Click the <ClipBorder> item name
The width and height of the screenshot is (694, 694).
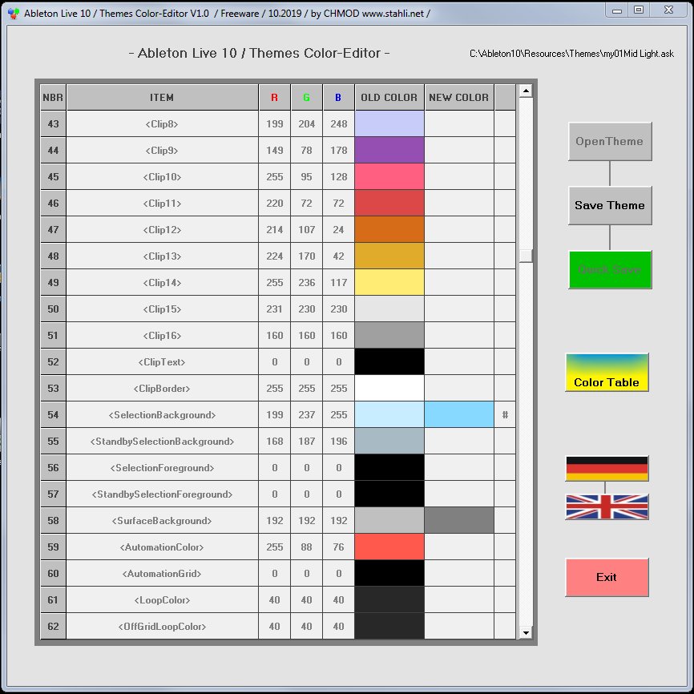(x=162, y=388)
